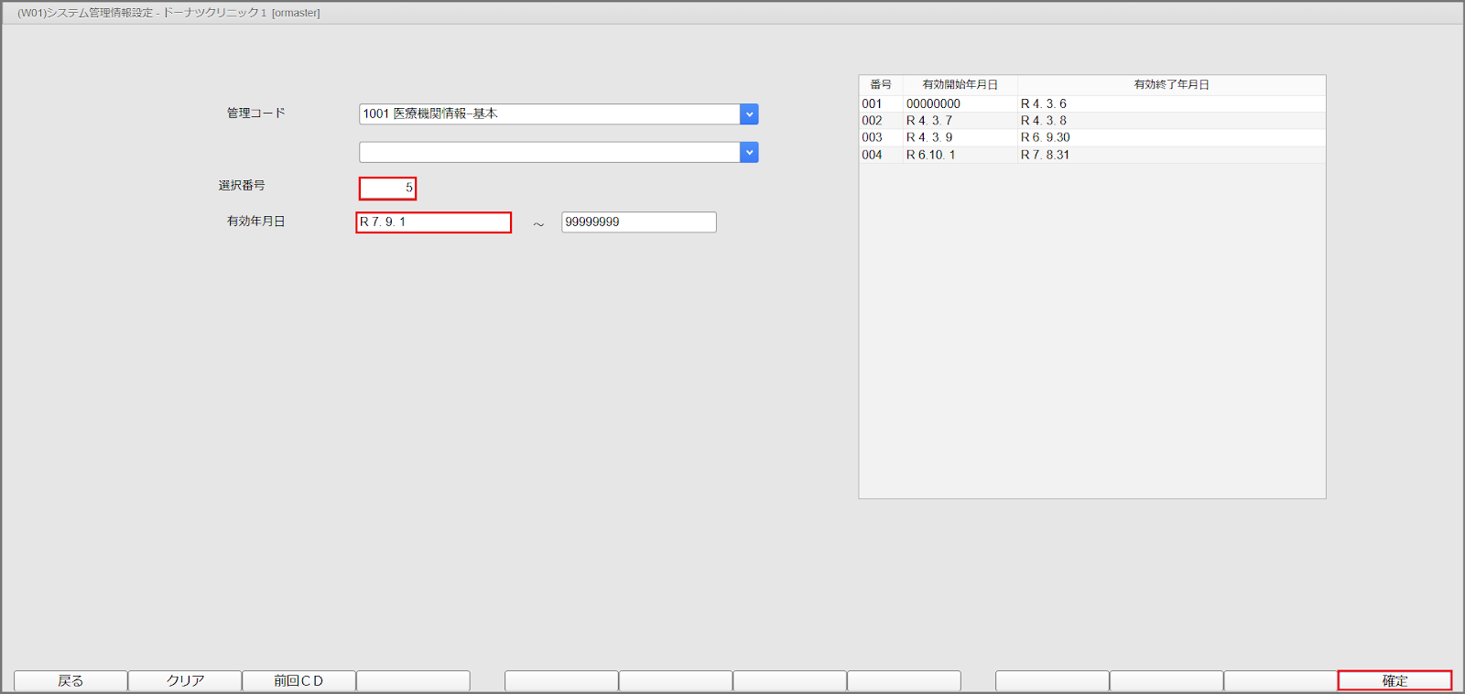Click the 選択番号 input field

click(x=387, y=189)
